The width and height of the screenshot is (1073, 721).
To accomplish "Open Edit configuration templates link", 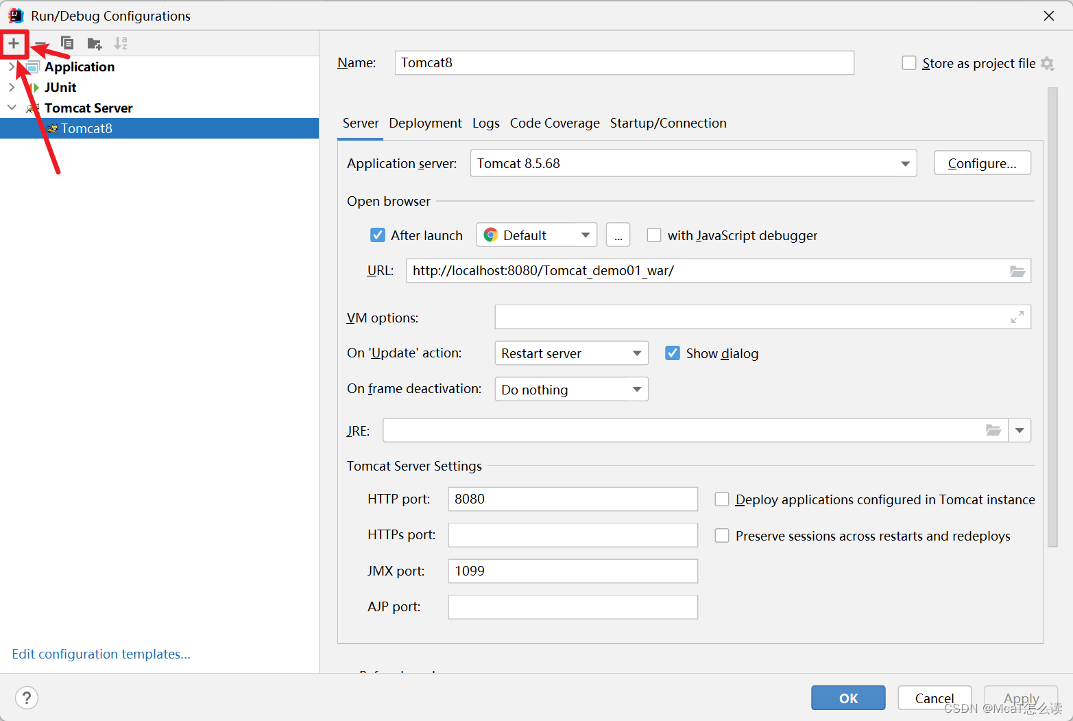I will 101,654.
